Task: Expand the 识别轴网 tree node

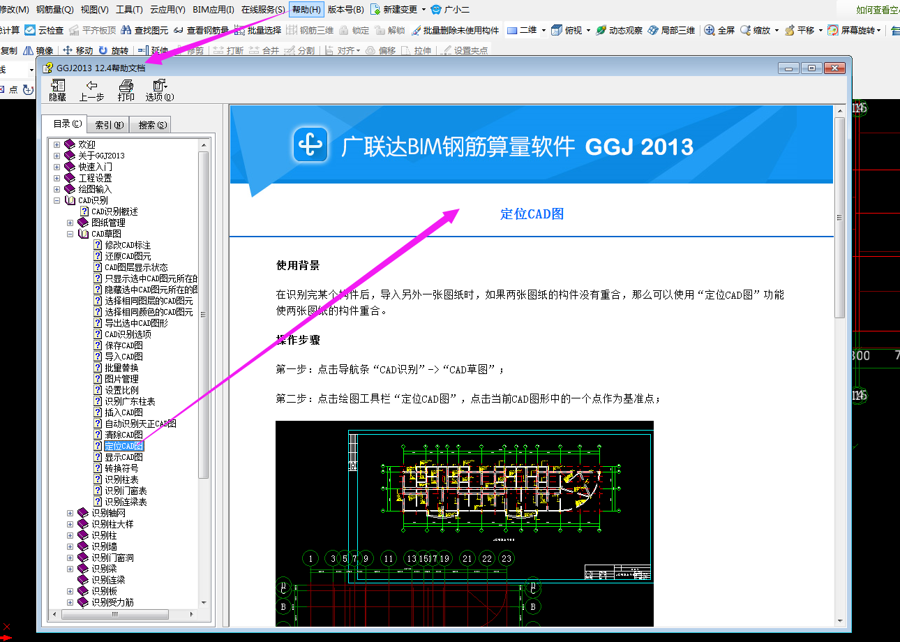Action: click(70, 513)
